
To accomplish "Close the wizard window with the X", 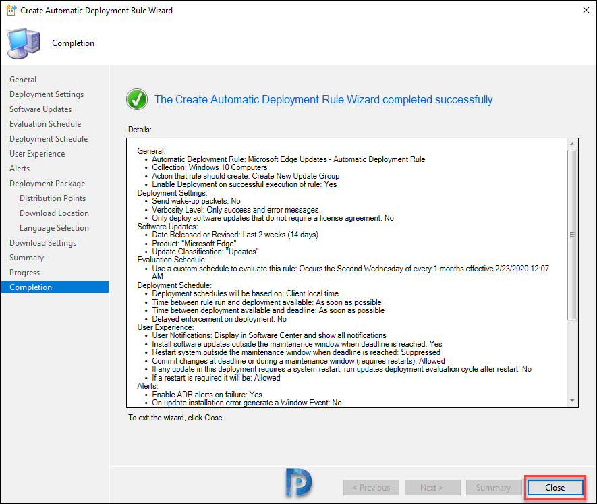I will [586, 10].
